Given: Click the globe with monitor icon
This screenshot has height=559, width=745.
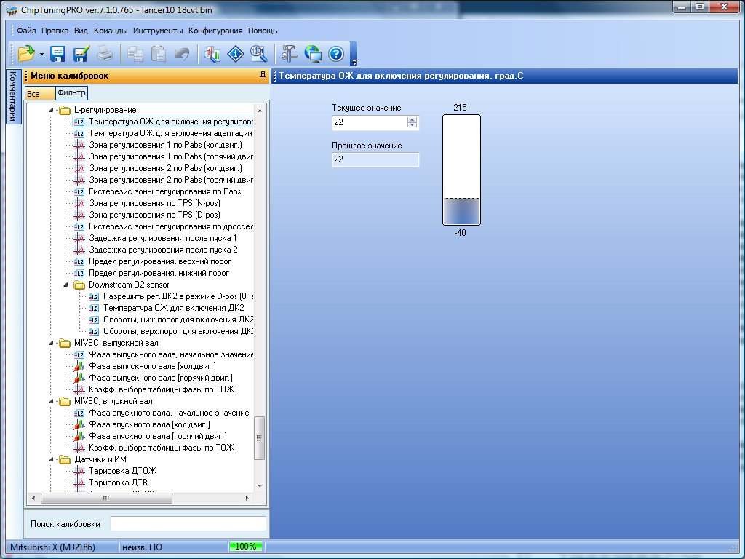Looking at the screenshot, I should click(313, 53).
